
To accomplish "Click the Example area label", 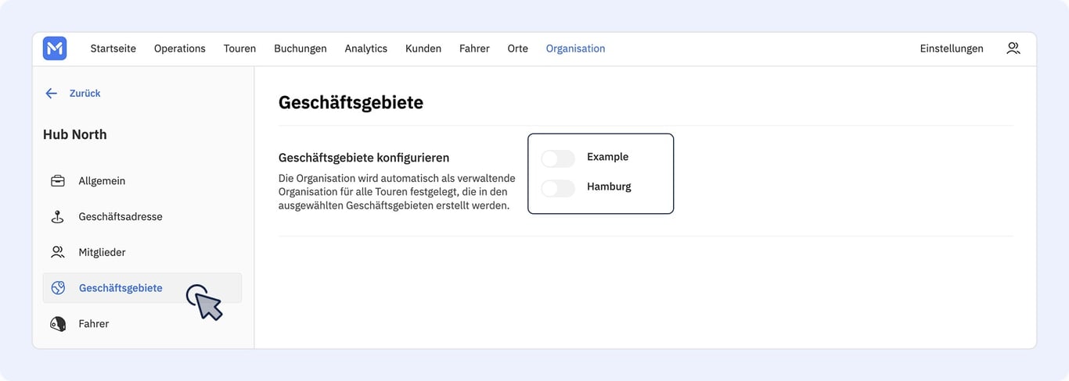I will click(608, 157).
